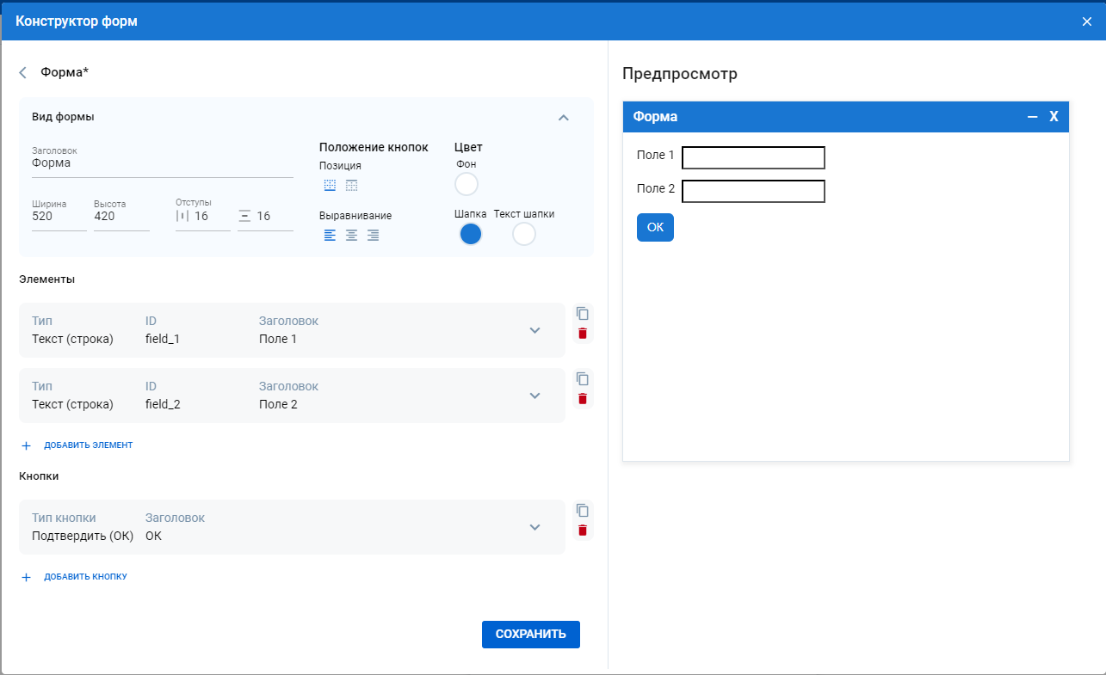Click the Ширина input field

[x=58, y=217]
